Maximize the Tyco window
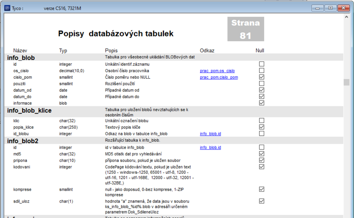Screen dimensions: 354x218 331,8
